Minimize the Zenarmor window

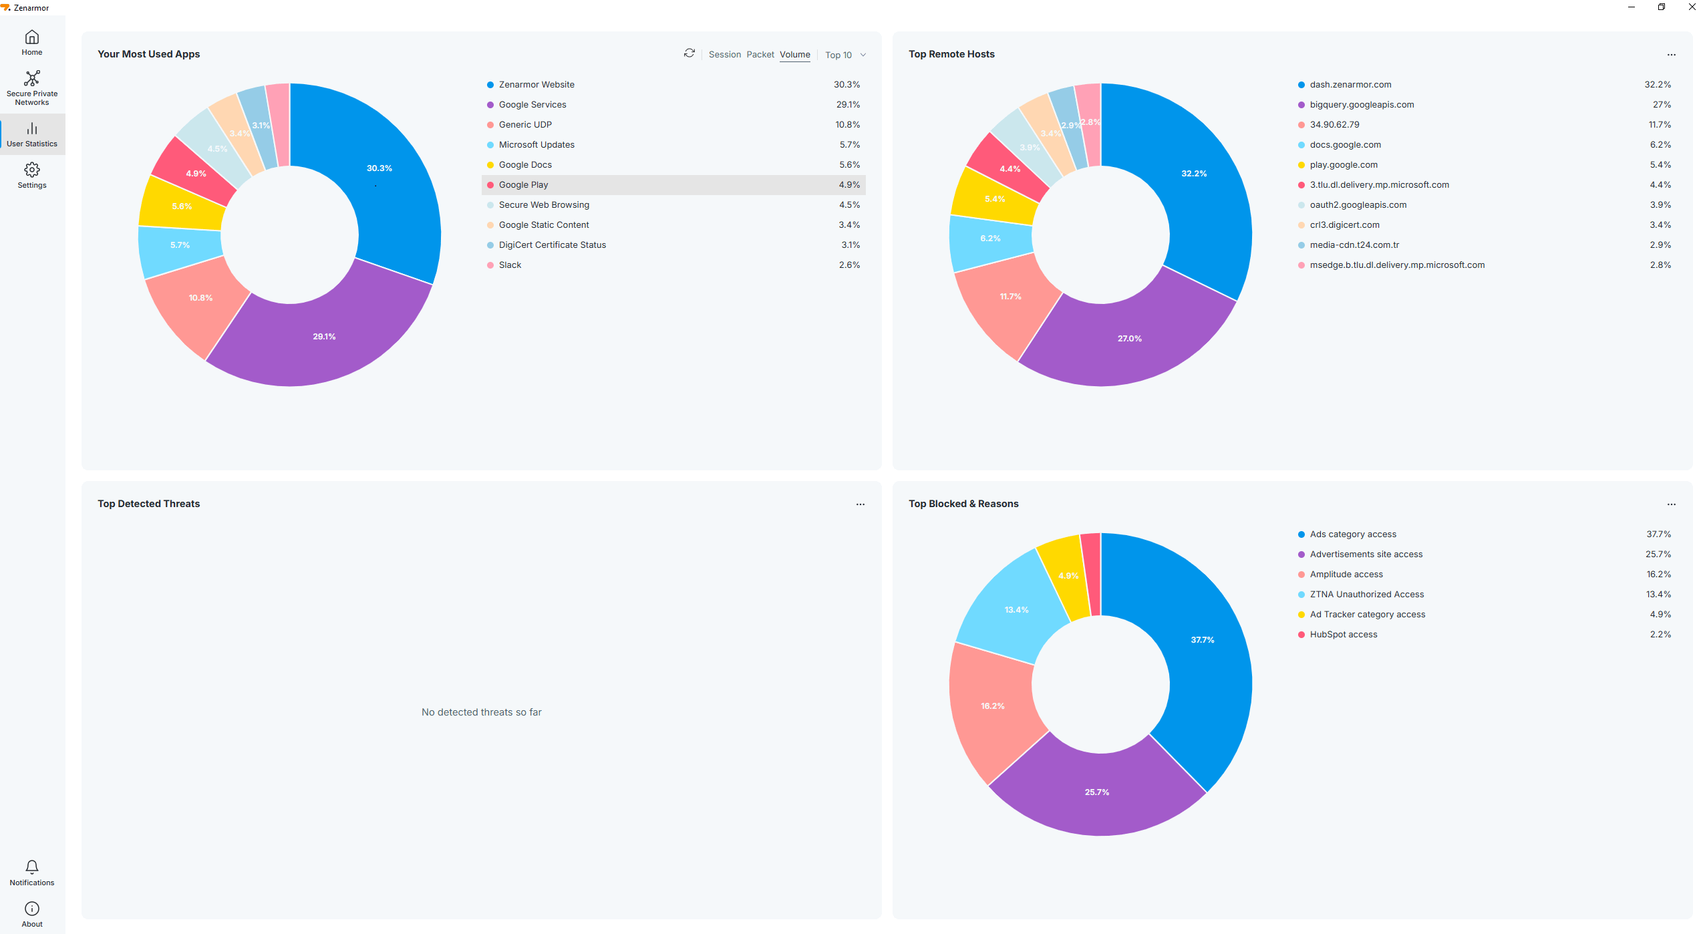point(1632,7)
